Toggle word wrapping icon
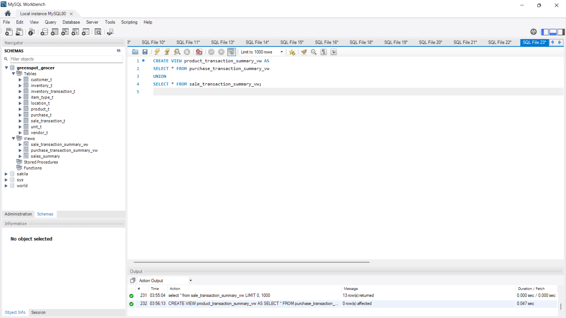 pyautogui.click(x=334, y=52)
